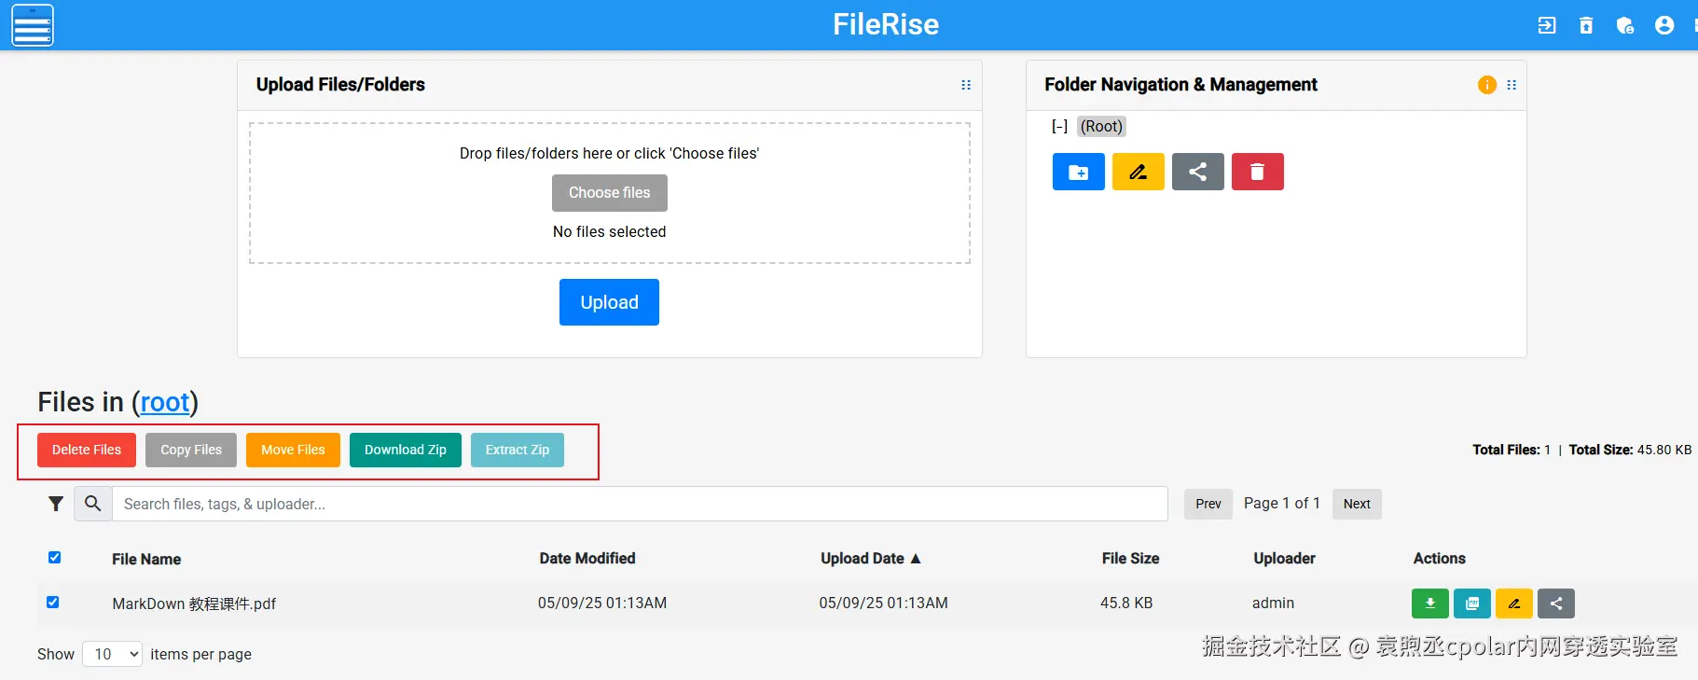
Task: Click the 45.8 KB file size cell
Action: 1126,603
